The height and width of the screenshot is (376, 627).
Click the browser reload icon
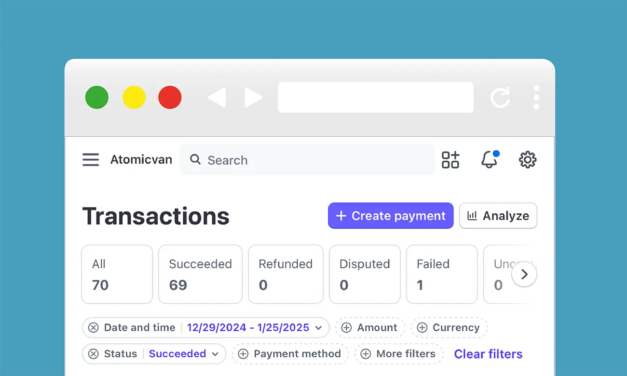coord(500,98)
